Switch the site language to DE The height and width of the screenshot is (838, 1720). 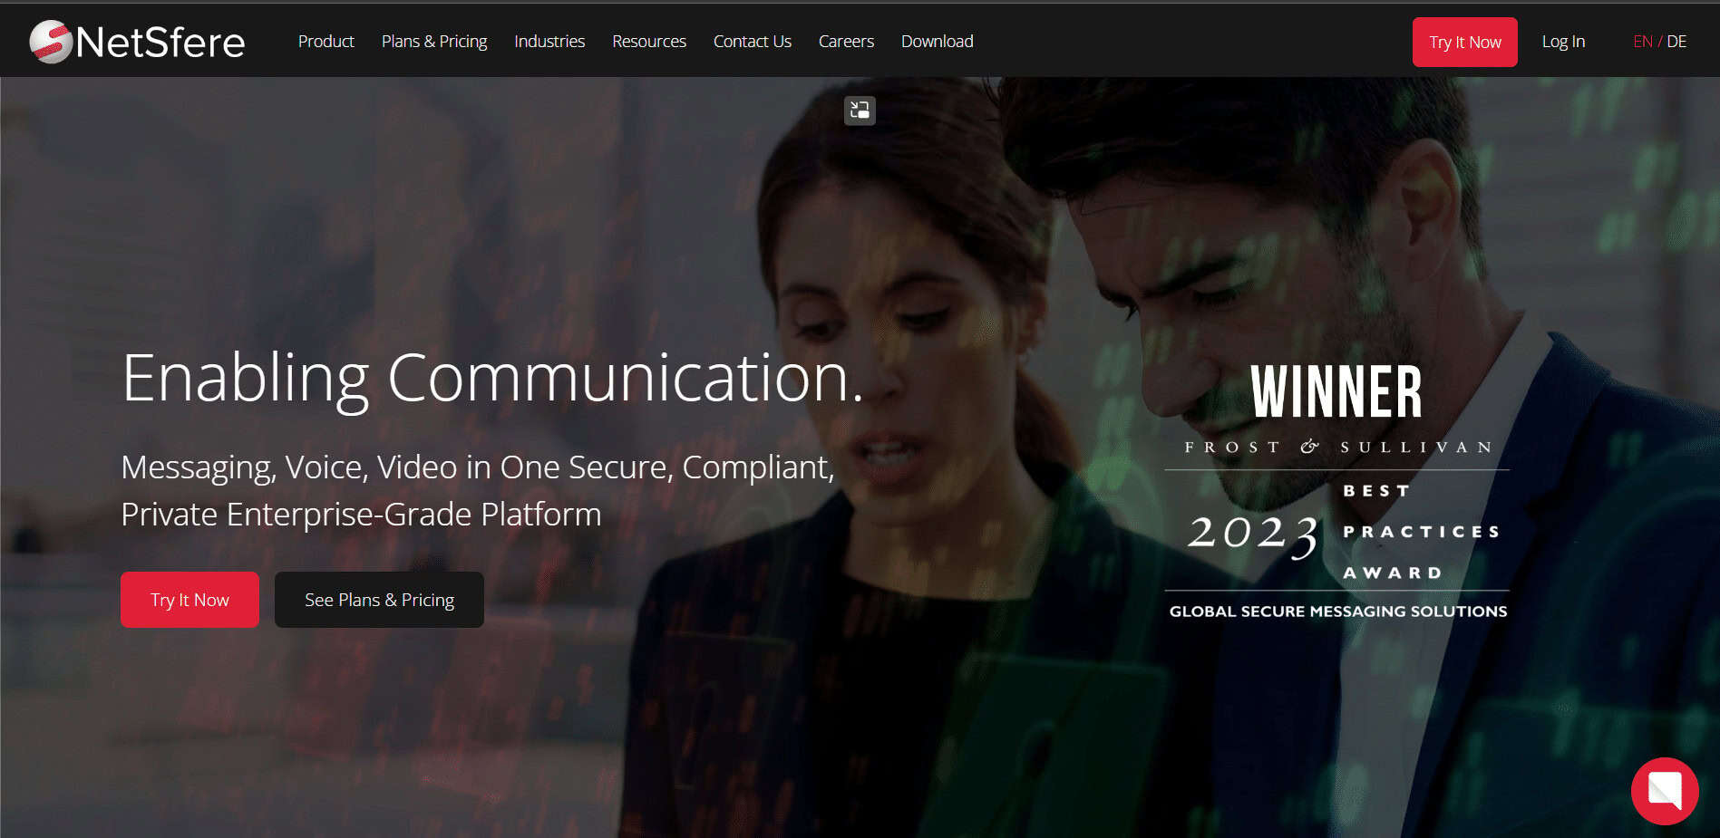[x=1678, y=41]
